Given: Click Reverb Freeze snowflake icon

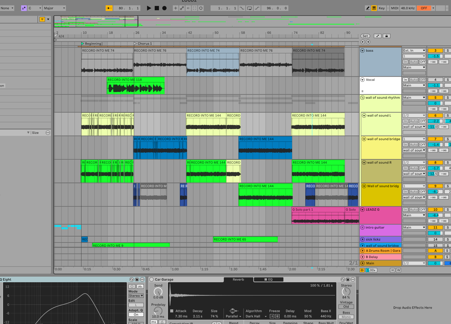Looking at the screenshot, I should tap(277, 316).
